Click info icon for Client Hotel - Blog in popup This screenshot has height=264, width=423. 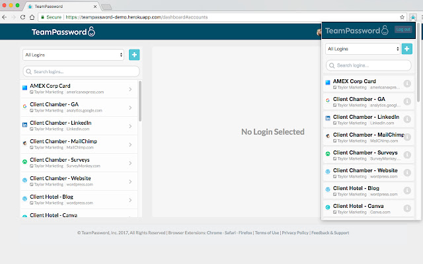pos(407,191)
